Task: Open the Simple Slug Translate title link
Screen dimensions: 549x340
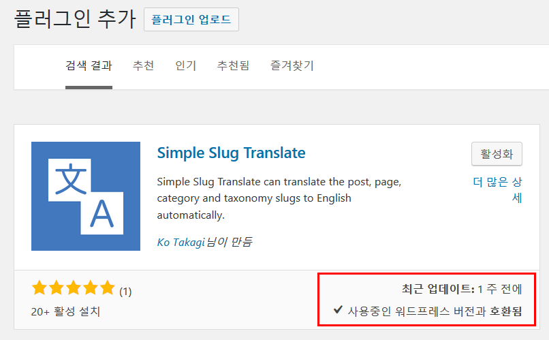Action: (x=231, y=153)
